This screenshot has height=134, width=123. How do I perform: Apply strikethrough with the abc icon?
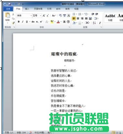[x=33, y=22]
